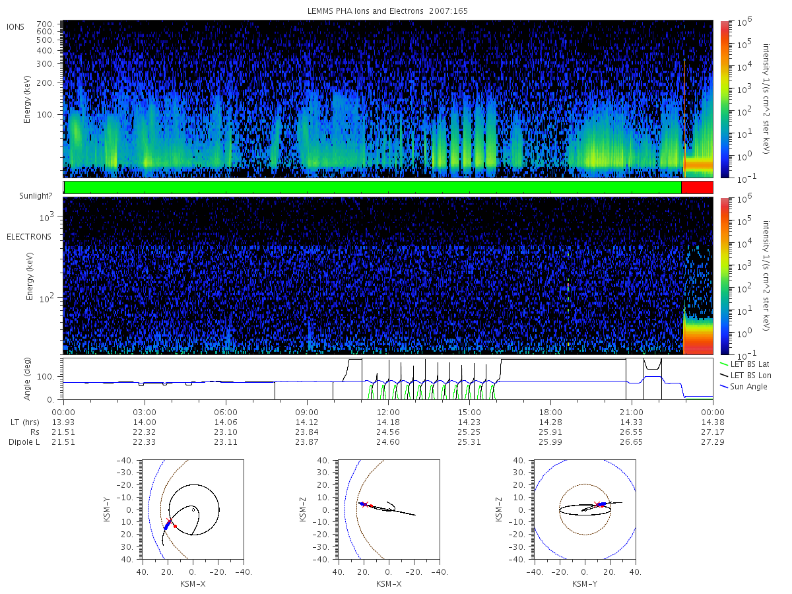
Task: Click the Dipole L row label
Action: pos(24,442)
